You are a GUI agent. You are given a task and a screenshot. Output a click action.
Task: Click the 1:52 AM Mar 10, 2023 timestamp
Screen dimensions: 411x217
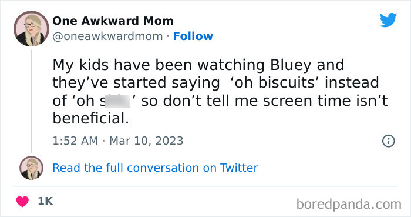tap(118, 141)
